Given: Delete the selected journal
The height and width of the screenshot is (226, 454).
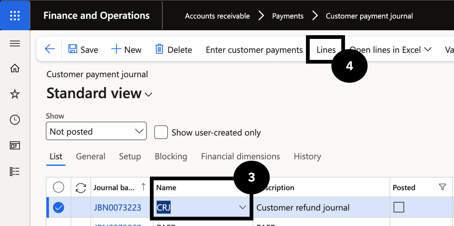Looking at the screenshot, I should click(173, 50).
